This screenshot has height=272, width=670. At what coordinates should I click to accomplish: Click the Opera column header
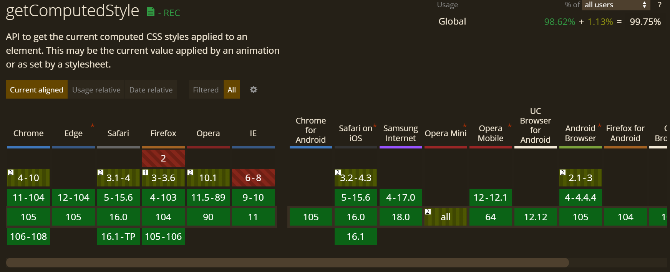tap(208, 133)
